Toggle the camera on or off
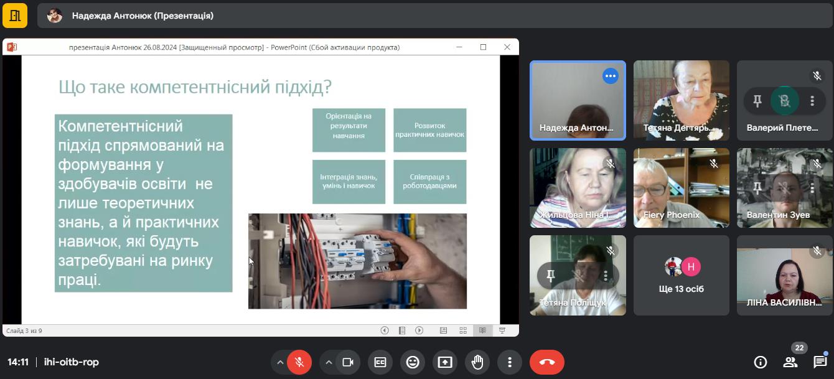The width and height of the screenshot is (834, 379). 348,362
